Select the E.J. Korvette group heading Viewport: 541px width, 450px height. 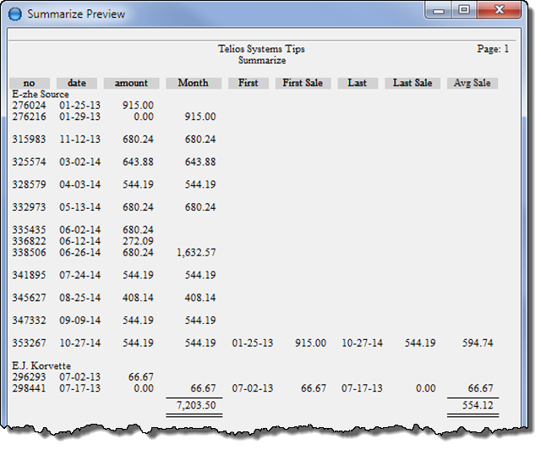[x=41, y=365]
